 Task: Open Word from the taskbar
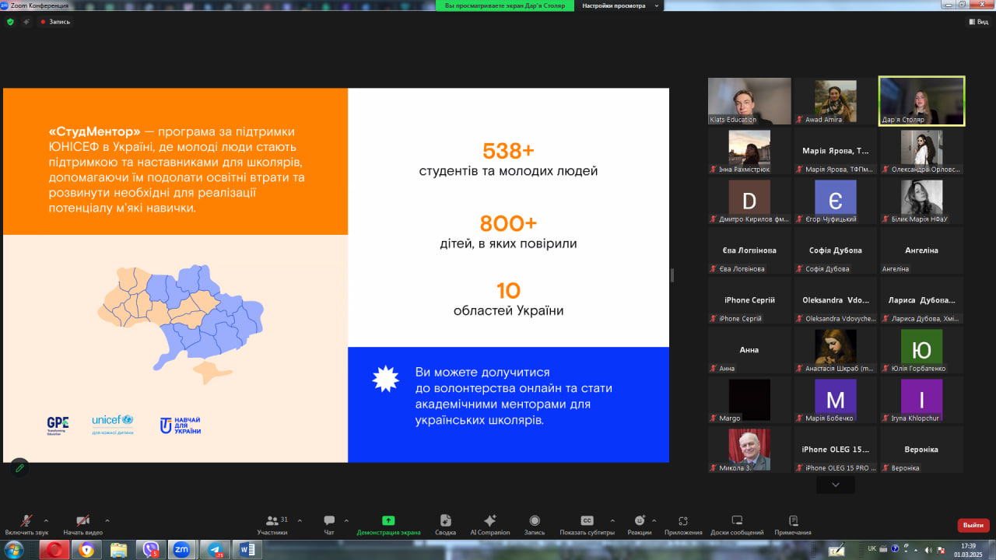247,550
